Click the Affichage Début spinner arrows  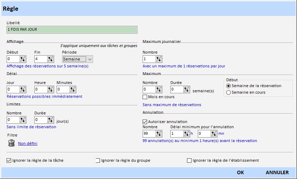click(23, 59)
